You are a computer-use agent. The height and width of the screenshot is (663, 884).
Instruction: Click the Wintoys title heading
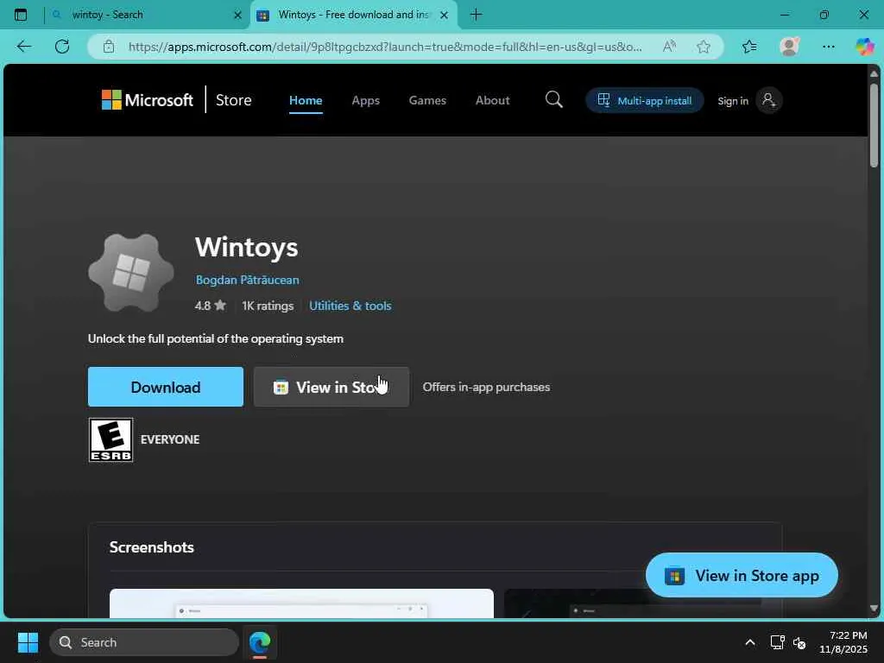point(246,247)
